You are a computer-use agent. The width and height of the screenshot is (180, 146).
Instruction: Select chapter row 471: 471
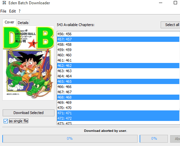tap(118, 113)
